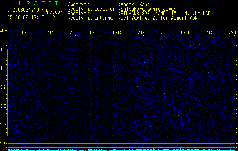Click the 0.6 kHz frequency label
238x151 pixels.
click(x=3, y=143)
